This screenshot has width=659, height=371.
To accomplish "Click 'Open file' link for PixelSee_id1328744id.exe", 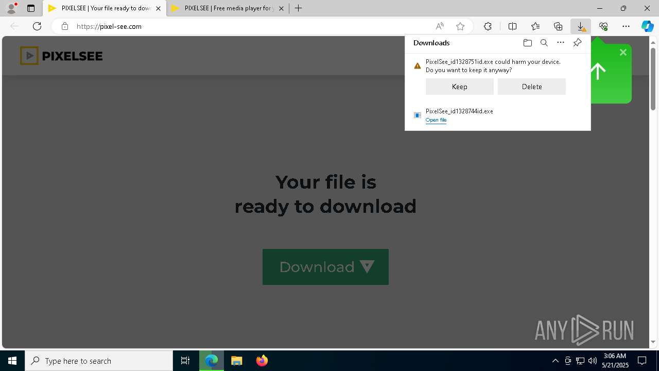I will click(x=436, y=120).
